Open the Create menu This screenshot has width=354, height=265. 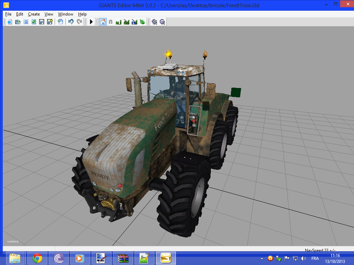34,14
